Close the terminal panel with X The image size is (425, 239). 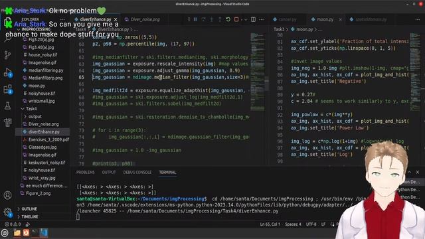(418, 172)
